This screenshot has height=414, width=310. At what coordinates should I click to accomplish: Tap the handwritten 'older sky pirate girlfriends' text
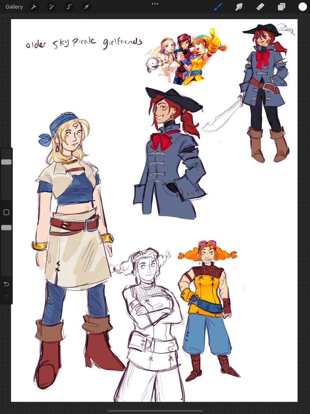(x=84, y=43)
